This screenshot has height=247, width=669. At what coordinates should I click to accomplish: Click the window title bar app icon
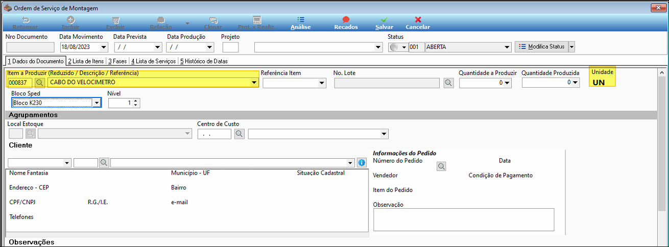(7, 8)
